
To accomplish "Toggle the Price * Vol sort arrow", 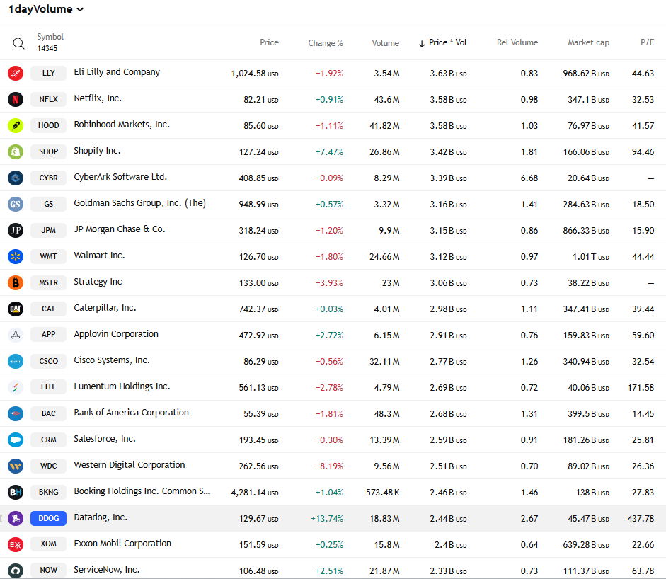I will pos(421,43).
